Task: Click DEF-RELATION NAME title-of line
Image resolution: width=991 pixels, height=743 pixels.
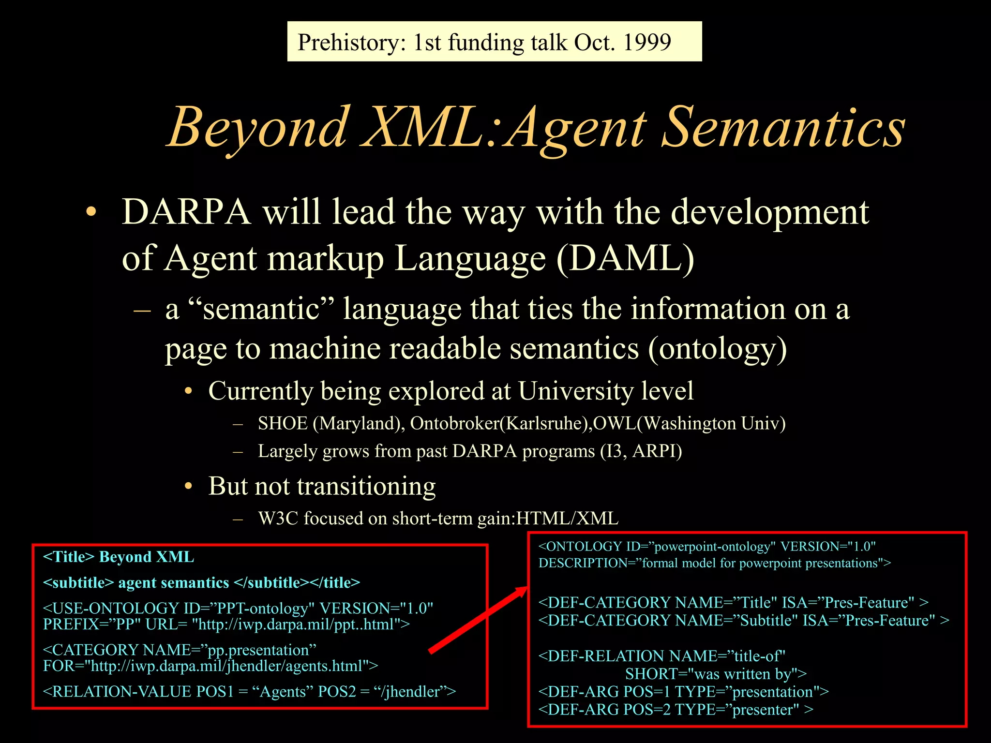Action: pos(661,656)
